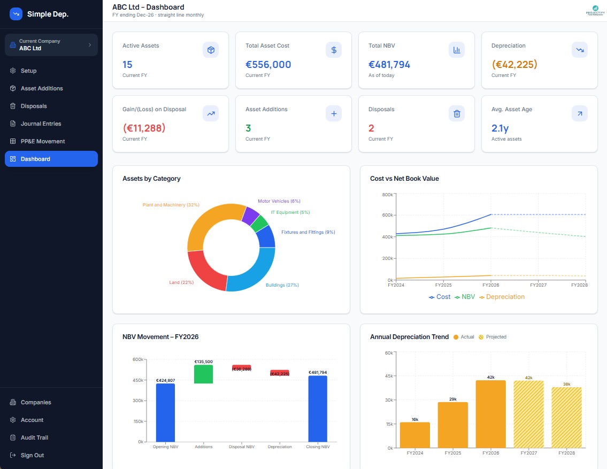Click the company building icon beside ABC Ltd
The image size is (607, 469).
pos(13,45)
